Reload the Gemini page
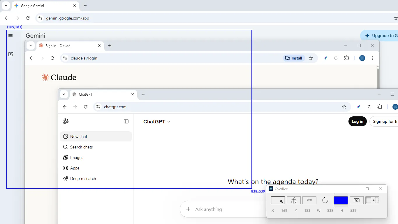This screenshot has height=224, width=398. click(x=28, y=18)
